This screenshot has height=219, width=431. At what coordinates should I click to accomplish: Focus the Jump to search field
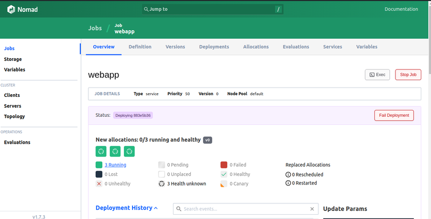pos(212,9)
